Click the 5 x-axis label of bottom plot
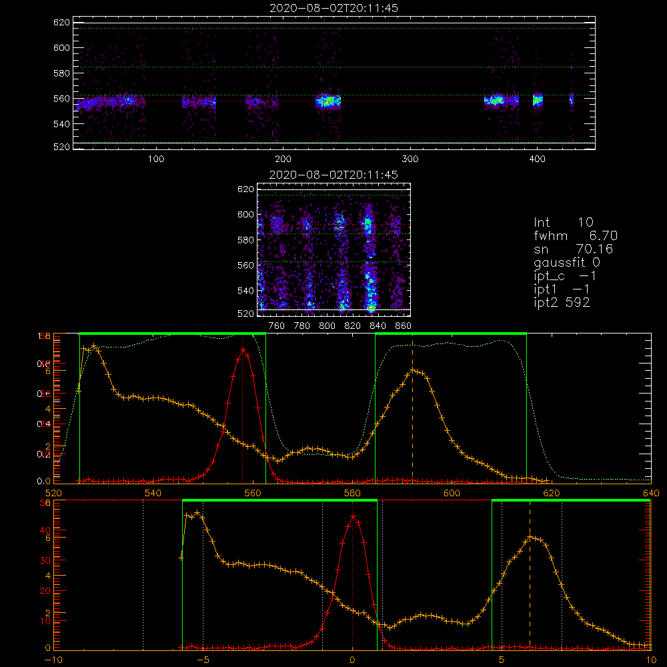 pos(502,660)
